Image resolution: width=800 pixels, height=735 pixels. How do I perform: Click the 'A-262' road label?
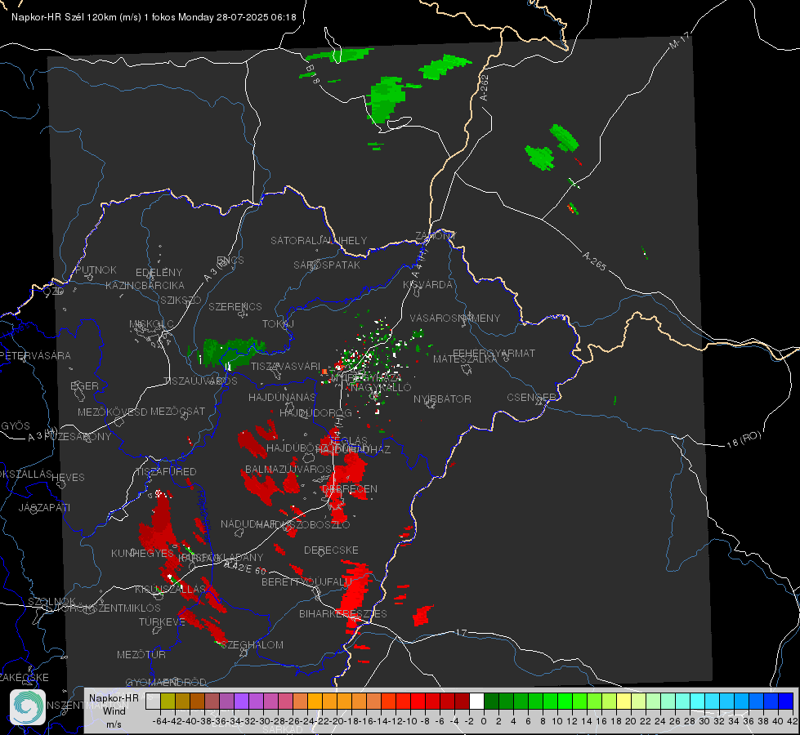coord(485,87)
